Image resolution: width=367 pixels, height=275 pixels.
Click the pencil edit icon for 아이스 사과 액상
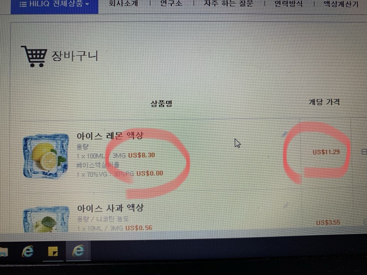[286, 205]
